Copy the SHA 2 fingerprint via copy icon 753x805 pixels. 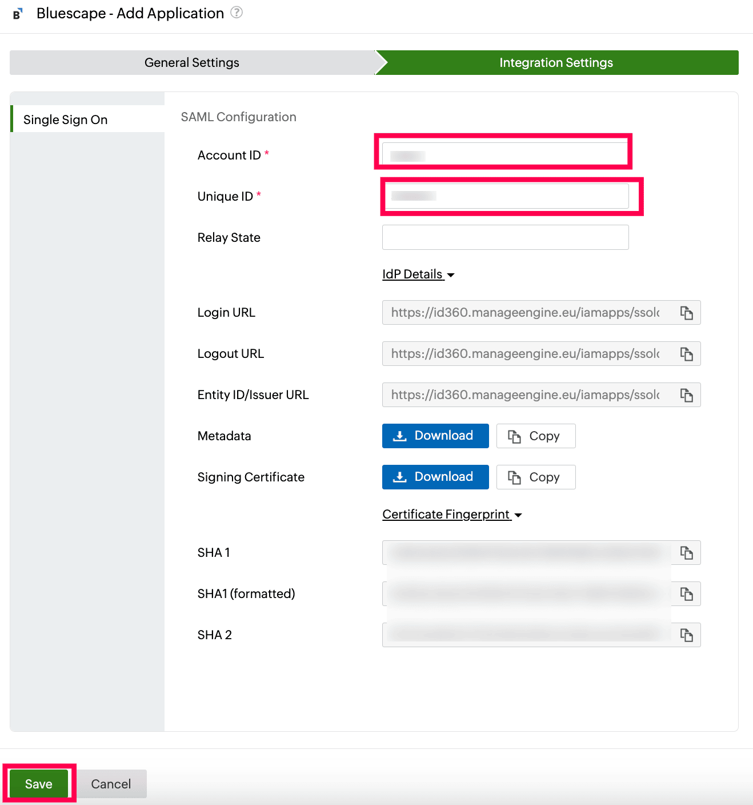[686, 635]
